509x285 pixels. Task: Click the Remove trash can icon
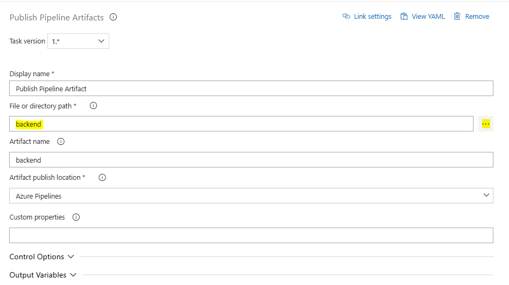(457, 17)
